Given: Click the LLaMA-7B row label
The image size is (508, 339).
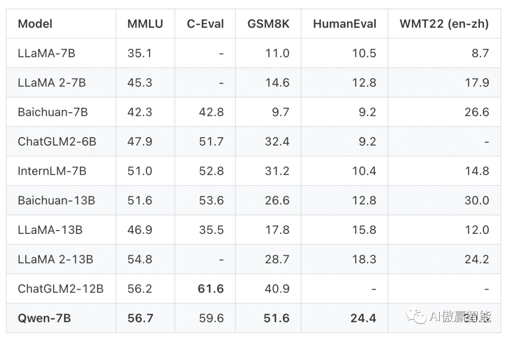Looking at the screenshot, I should coord(47,53).
